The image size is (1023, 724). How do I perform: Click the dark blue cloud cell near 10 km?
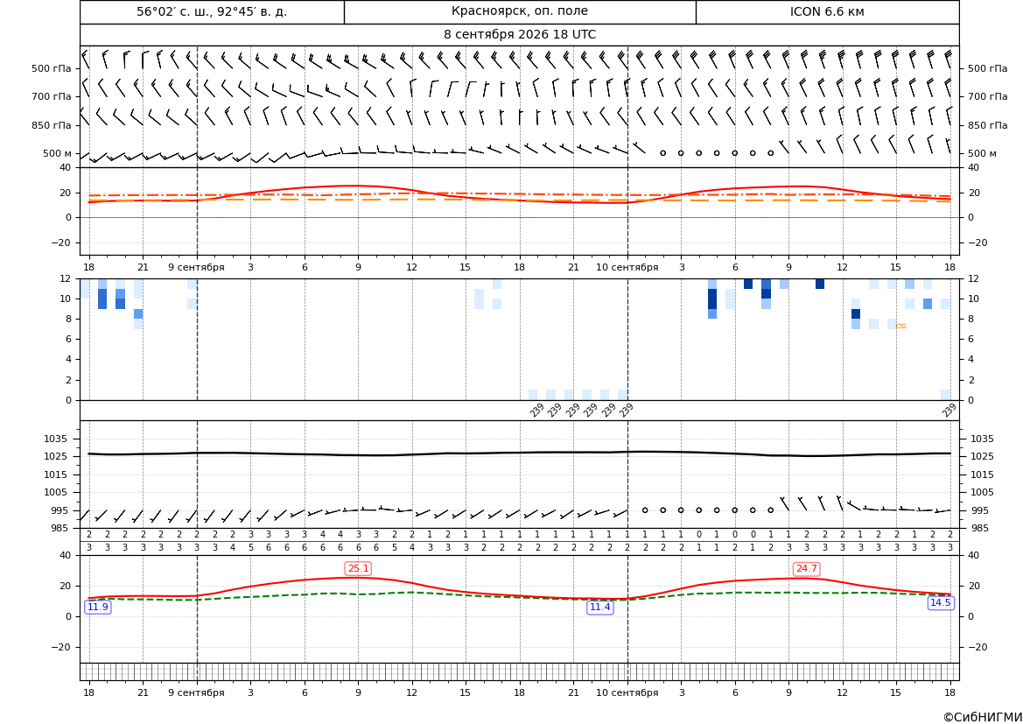(712, 299)
